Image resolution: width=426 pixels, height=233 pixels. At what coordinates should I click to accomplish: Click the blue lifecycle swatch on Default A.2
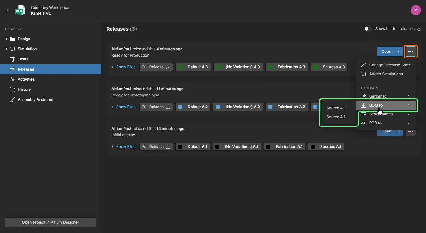point(181,107)
